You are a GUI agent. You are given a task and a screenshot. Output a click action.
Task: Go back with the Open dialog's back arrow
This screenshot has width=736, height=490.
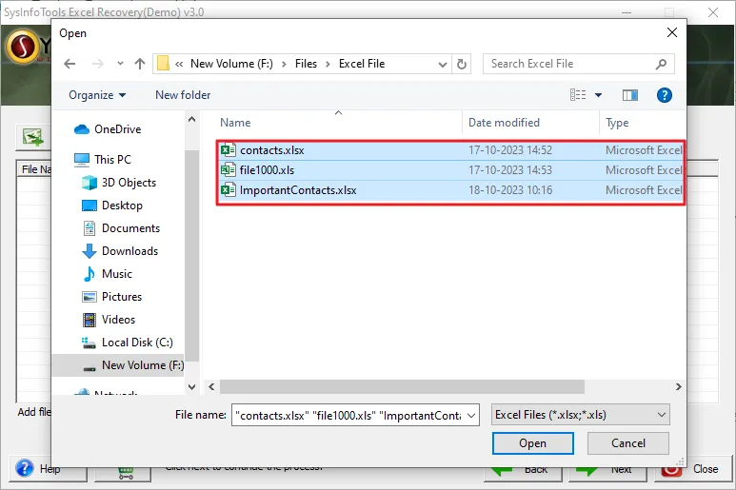(70, 64)
